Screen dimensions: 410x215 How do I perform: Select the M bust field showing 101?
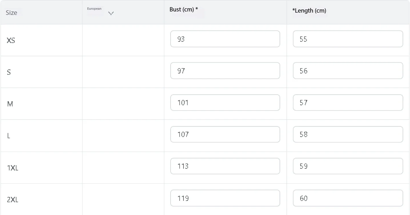pyautogui.click(x=225, y=102)
